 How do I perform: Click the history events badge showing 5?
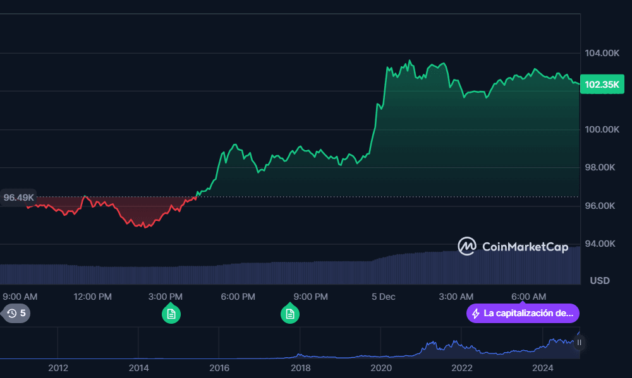click(x=16, y=313)
